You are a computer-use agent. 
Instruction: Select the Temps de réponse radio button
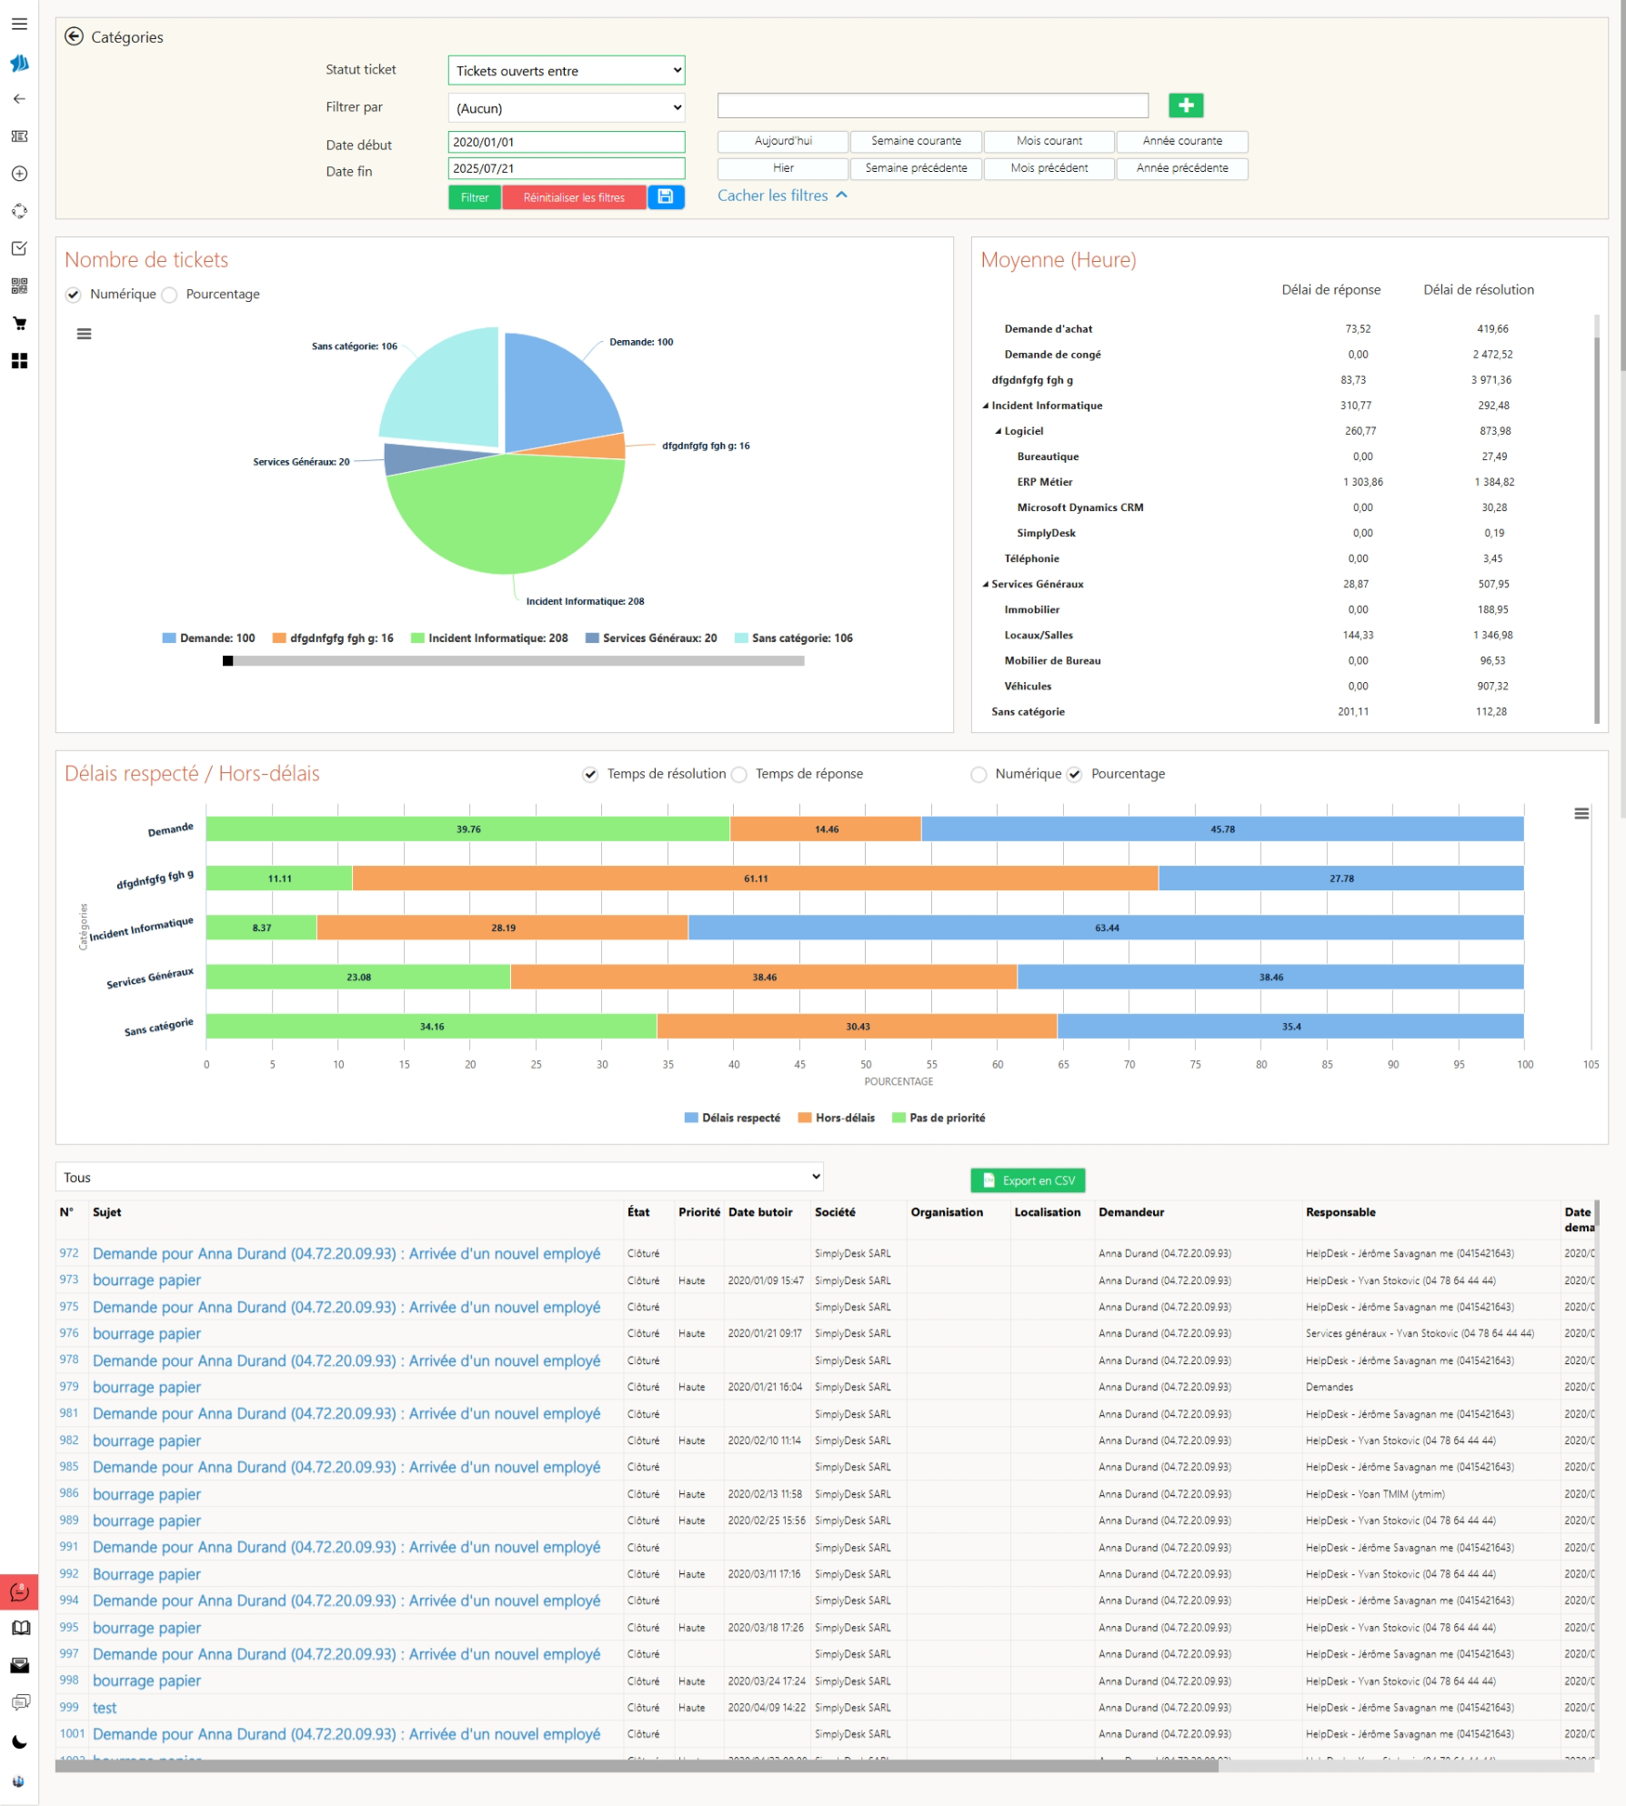click(740, 775)
